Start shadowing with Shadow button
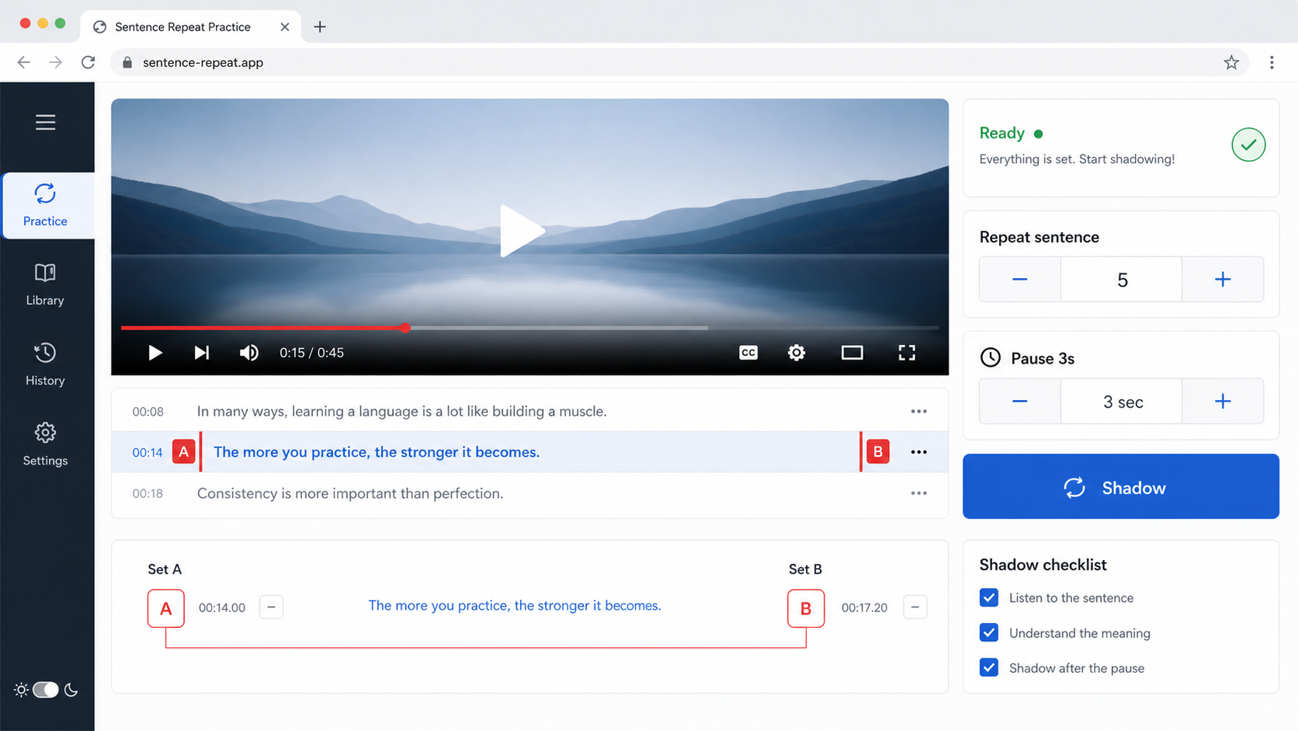Image resolution: width=1298 pixels, height=731 pixels. pyautogui.click(x=1121, y=487)
